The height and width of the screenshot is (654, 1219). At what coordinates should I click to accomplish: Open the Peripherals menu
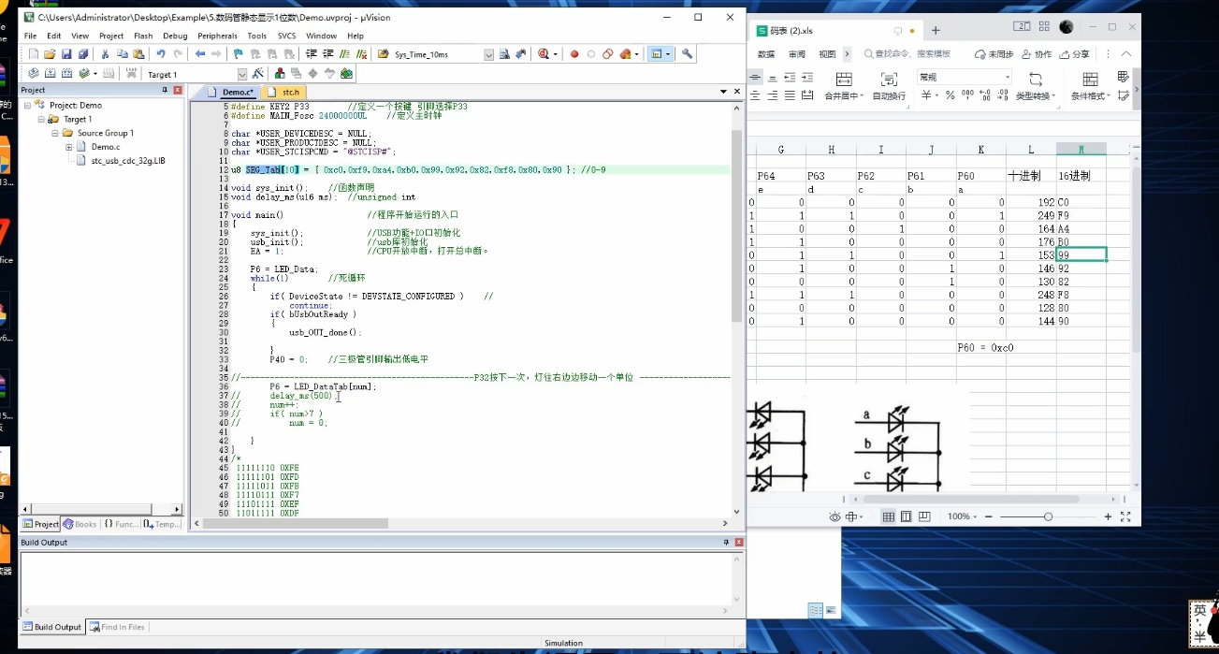pos(217,36)
